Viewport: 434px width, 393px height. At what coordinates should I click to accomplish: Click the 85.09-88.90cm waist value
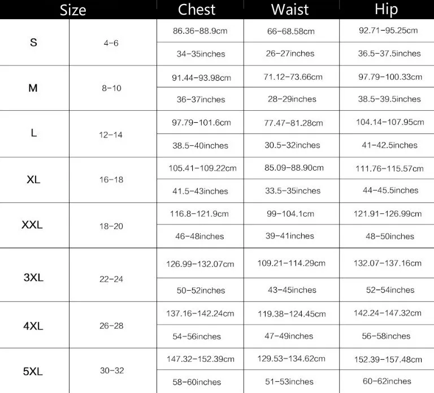pyautogui.click(x=294, y=168)
